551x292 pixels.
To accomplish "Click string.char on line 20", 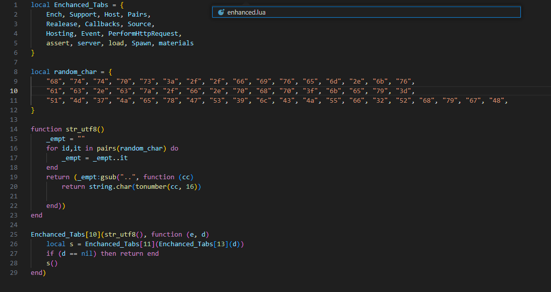I will [x=110, y=187].
